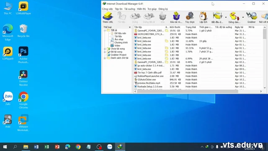Viewport: 268px width, 151px height.
Task: Sort by the Trạng thái column header
Action: (191, 27)
